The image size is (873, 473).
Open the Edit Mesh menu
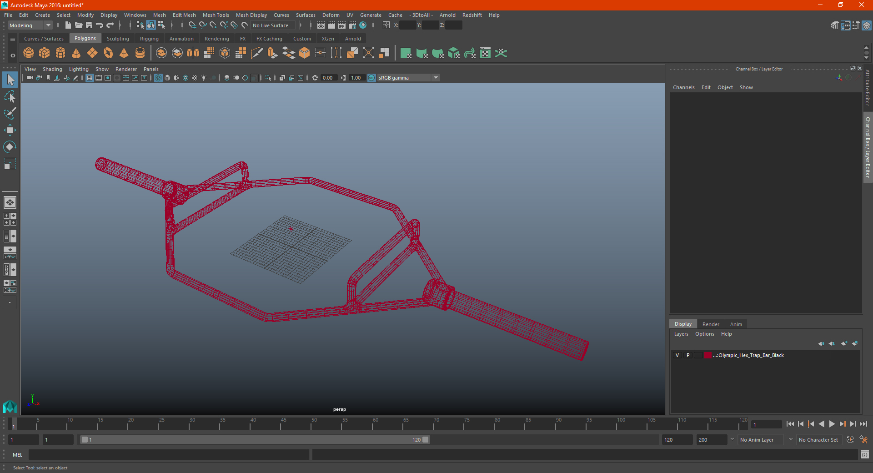click(x=184, y=15)
